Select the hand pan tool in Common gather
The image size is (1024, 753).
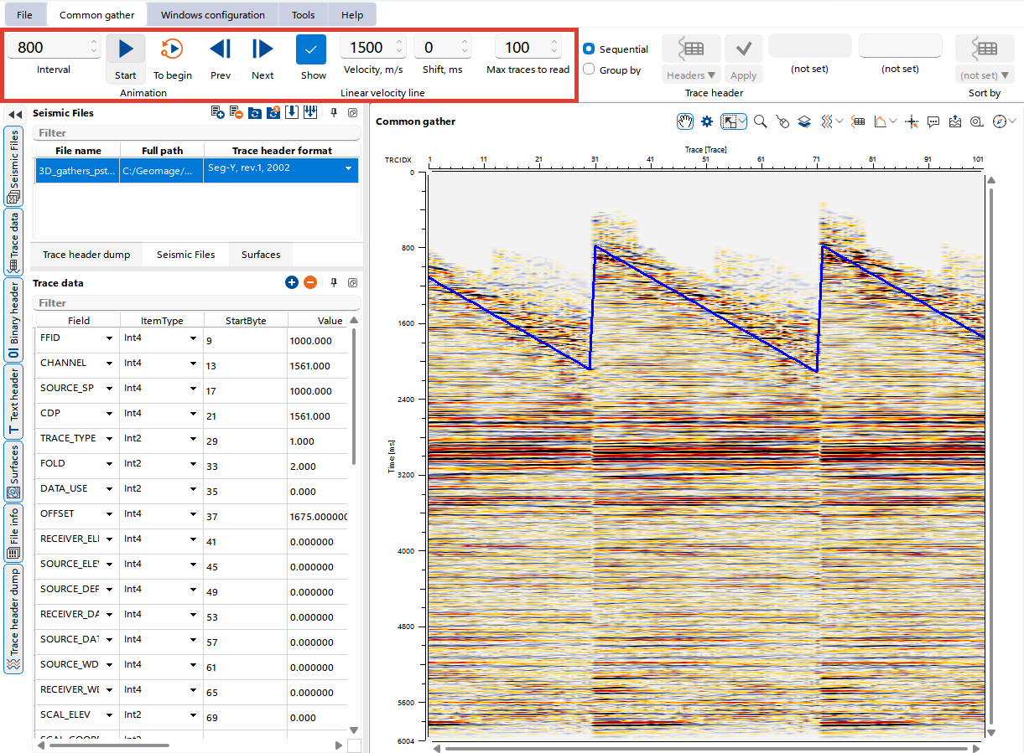(685, 121)
